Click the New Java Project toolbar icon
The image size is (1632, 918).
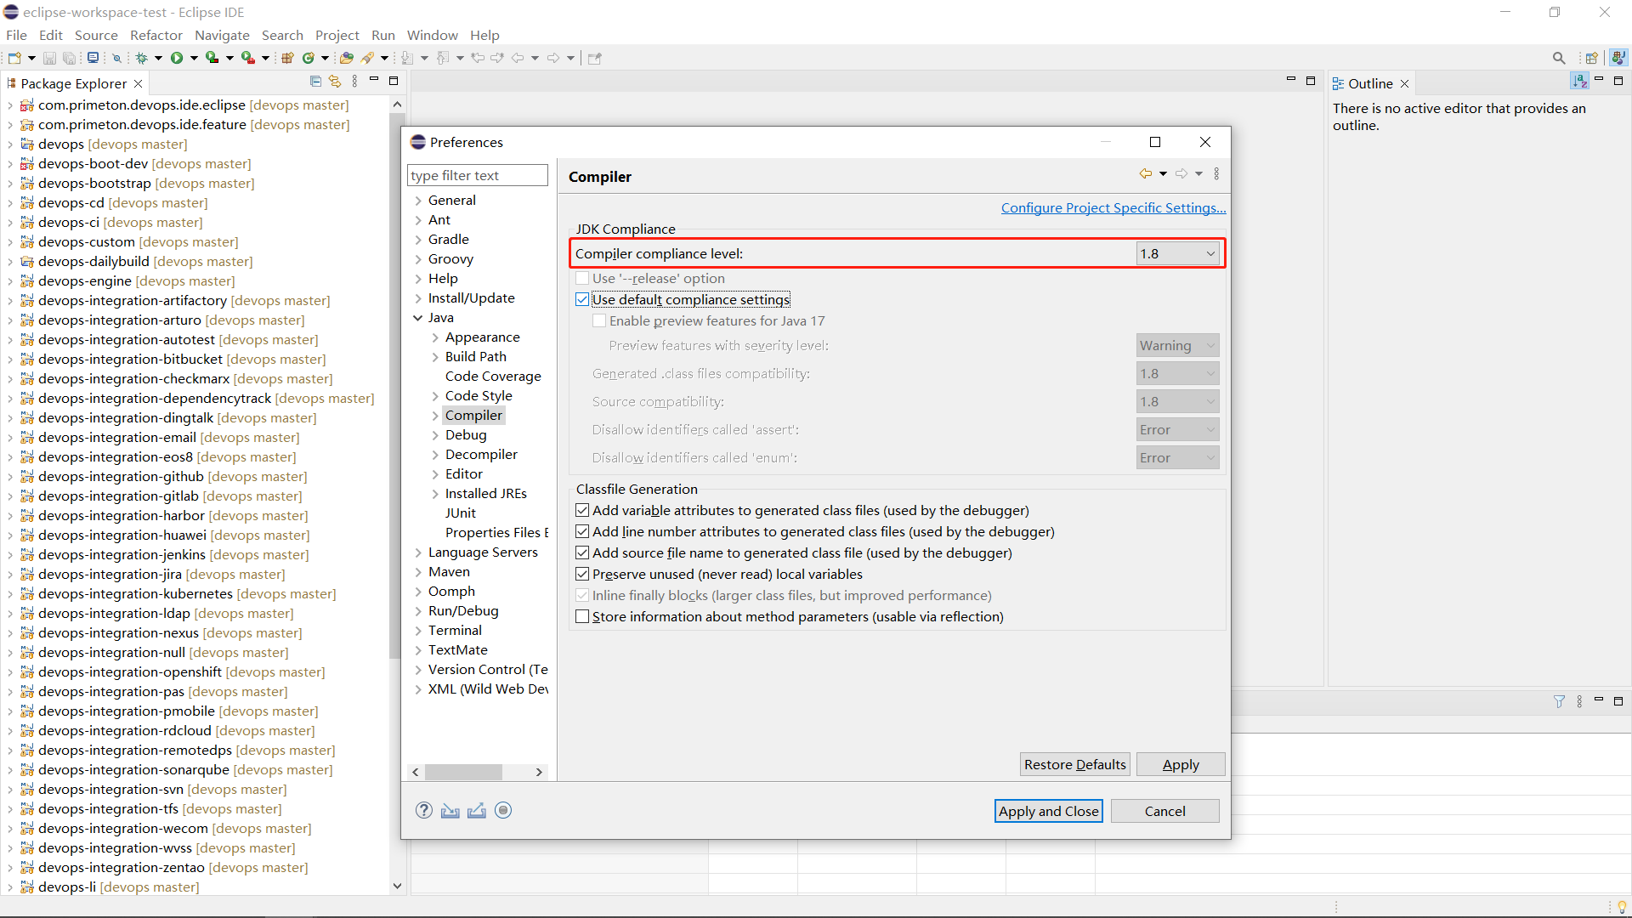287,58
